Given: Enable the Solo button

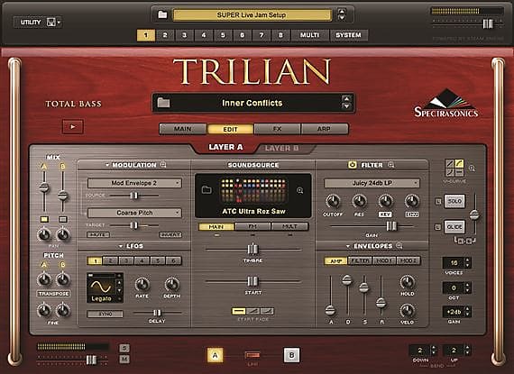Looking at the screenshot, I should tap(454, 201).
